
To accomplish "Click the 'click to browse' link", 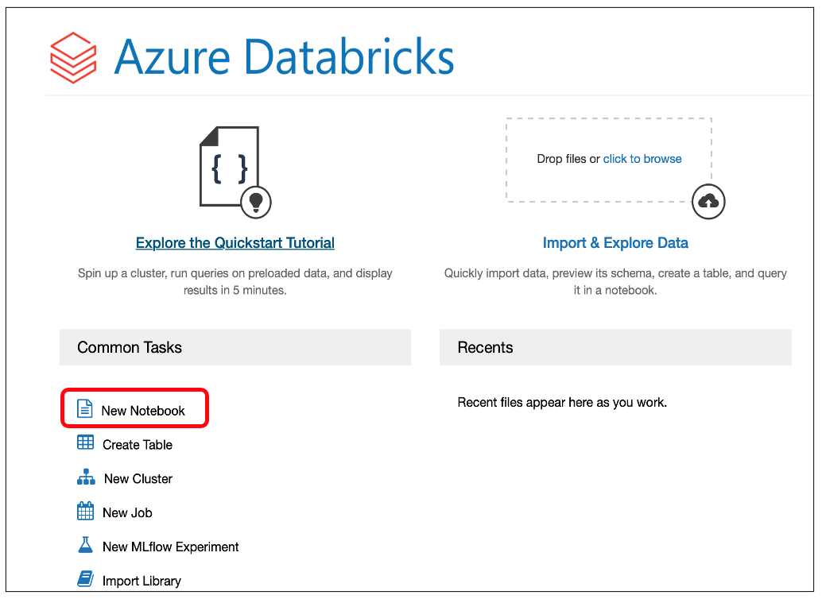I will pos(642,159).
